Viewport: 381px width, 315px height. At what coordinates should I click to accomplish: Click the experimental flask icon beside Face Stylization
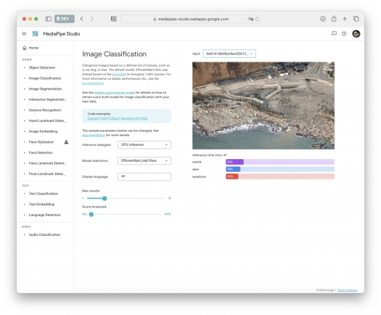(x=66, y=142)
